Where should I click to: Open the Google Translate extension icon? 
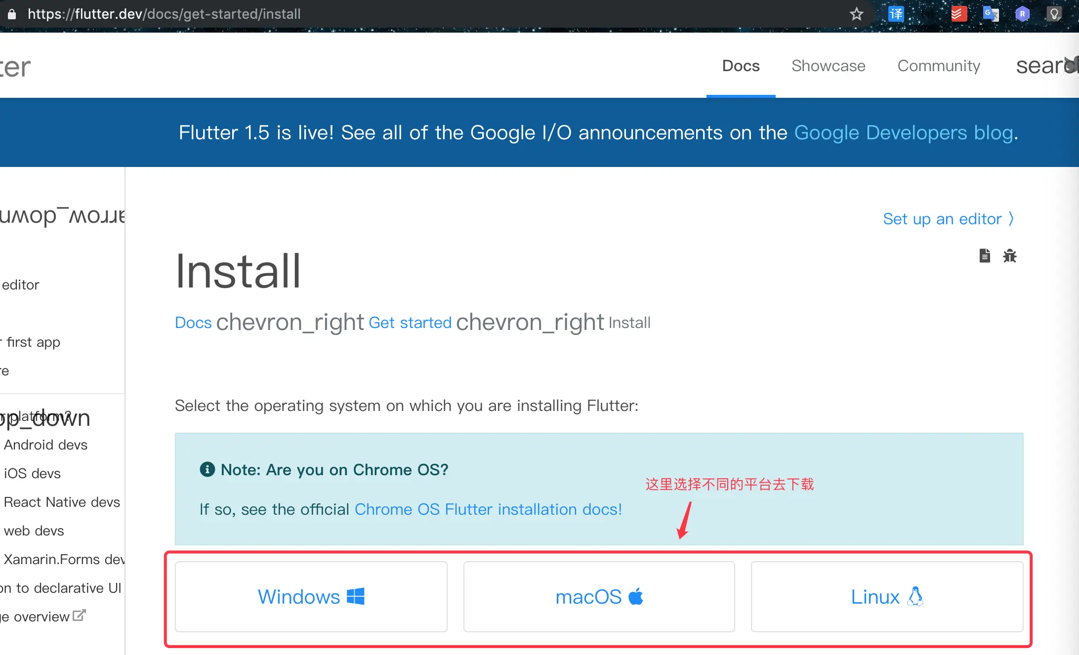pos(990,14)
